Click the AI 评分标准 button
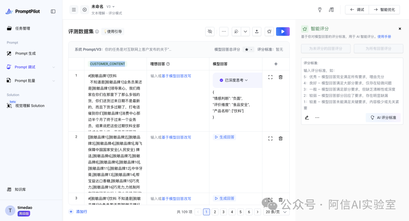Image resolution: width=409 pixels, height=221 pixels. click(383, 118)
